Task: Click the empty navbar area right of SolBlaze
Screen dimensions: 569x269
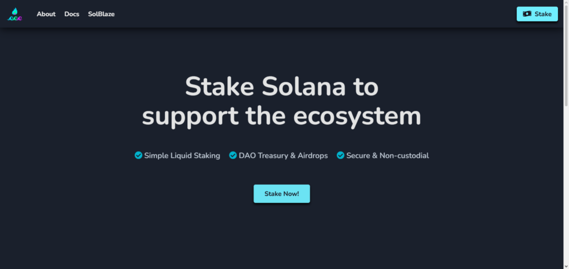Action: (311, 14)
